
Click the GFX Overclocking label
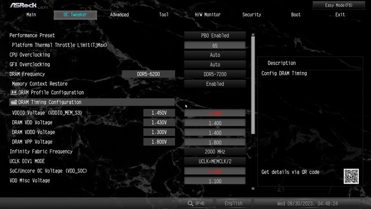point(30,64)
